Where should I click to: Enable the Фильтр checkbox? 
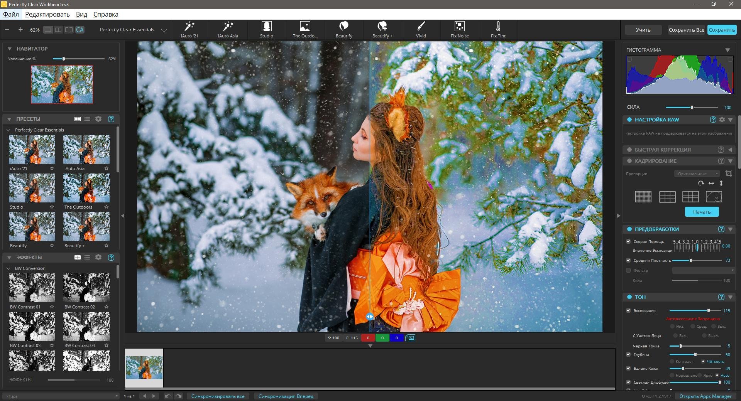(x=628, y=270)
